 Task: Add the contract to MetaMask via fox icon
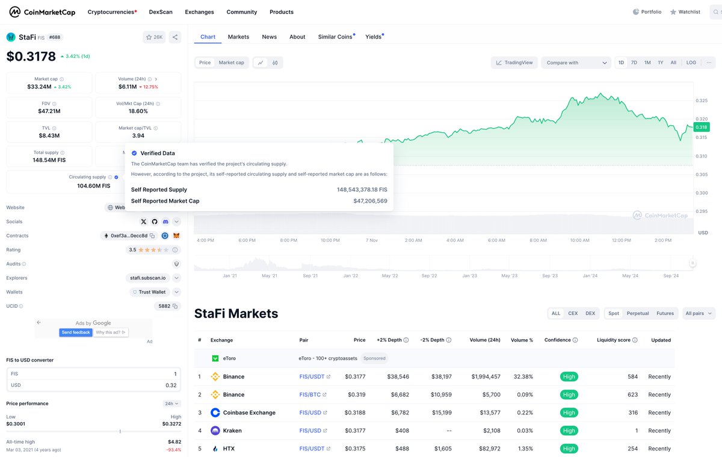(177, 236)
